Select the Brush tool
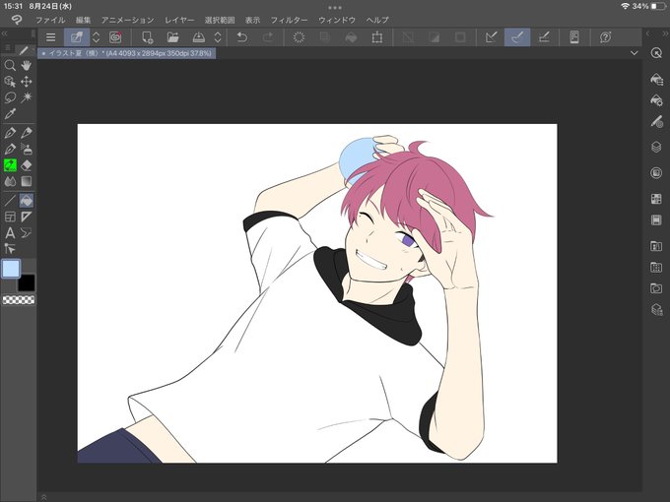The image size is (670, 502). pos(10,149)
